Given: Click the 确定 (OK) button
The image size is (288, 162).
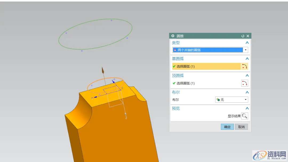Looking at the screenshot, I should (x=227, y=127).
